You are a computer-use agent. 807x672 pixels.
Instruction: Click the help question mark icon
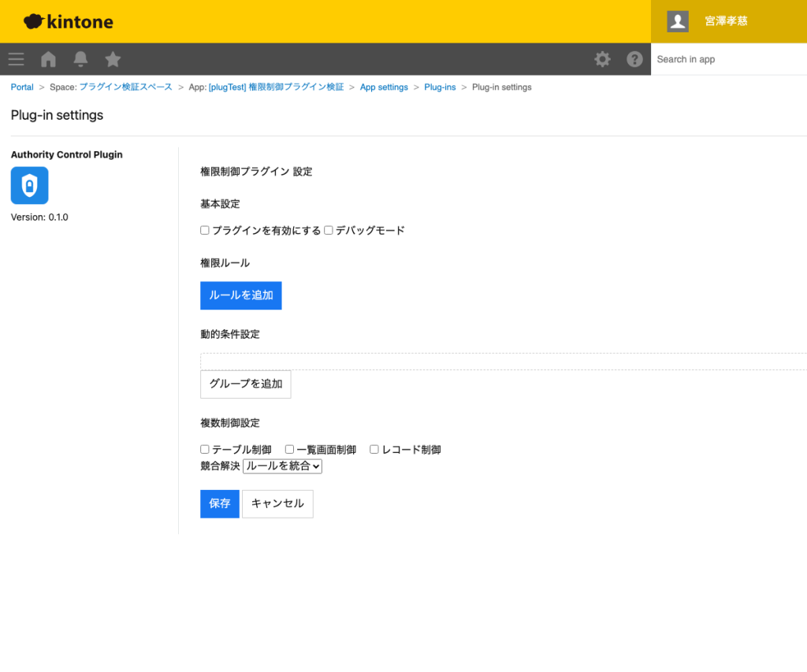(x=634, y=59)
